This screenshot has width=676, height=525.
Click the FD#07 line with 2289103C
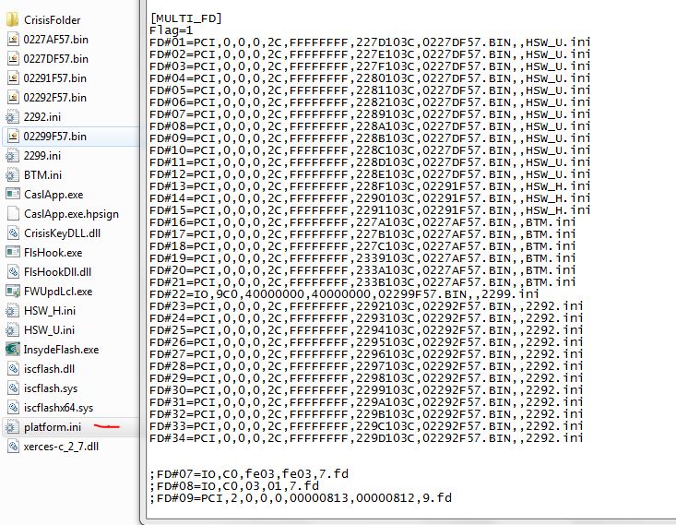coord(370,114)
